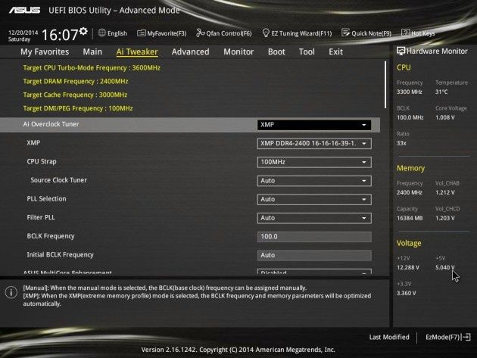Launch EZ Tuning Wizard lightbulb icon

point(266,33)
